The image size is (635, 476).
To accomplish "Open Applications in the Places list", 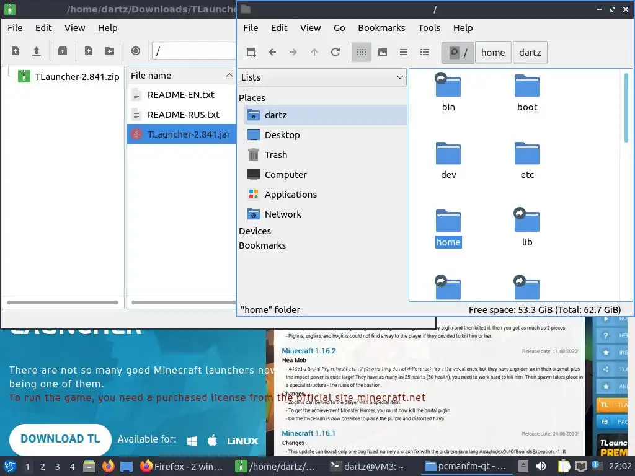I will [326, 194].
